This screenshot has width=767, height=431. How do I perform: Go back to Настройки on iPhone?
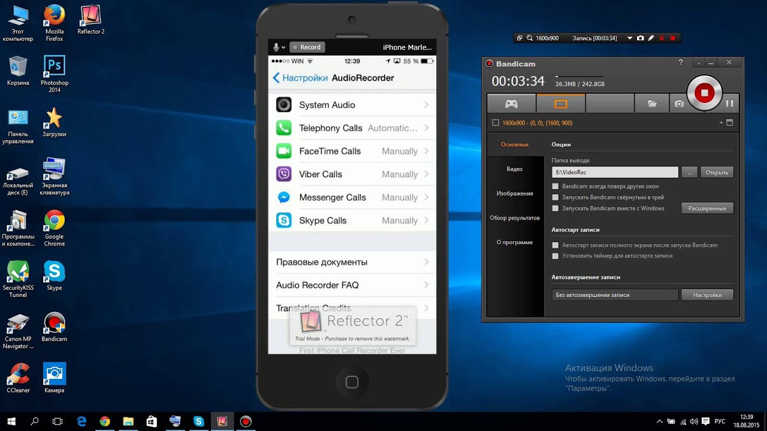point(300,78)
